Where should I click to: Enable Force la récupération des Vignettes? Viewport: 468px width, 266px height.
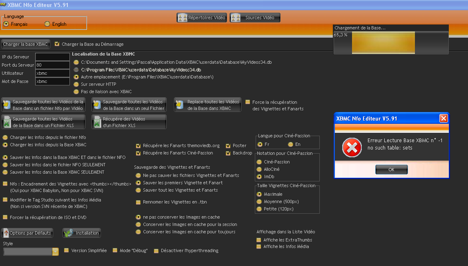tap(247, 102)
